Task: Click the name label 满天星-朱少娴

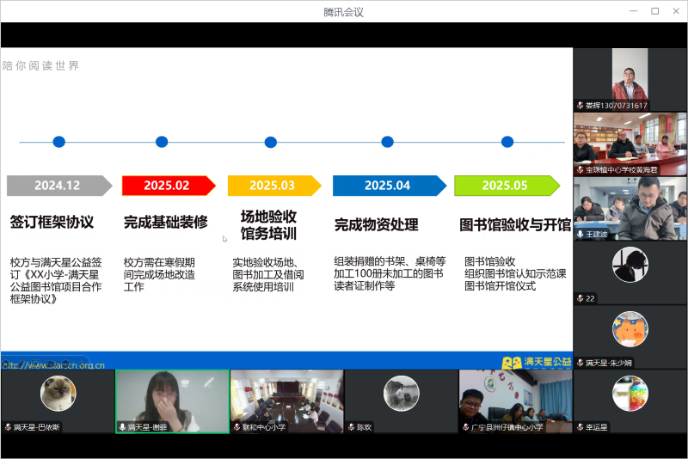Action: tap(609, 363)
